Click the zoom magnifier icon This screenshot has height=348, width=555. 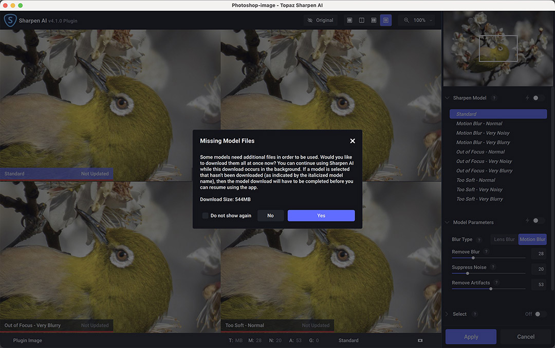point(406,21)
